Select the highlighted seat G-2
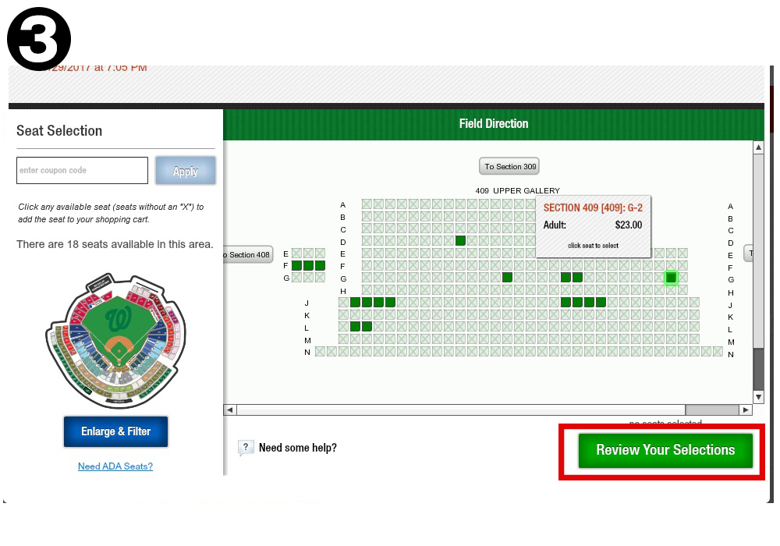 [x=671, y=278]
